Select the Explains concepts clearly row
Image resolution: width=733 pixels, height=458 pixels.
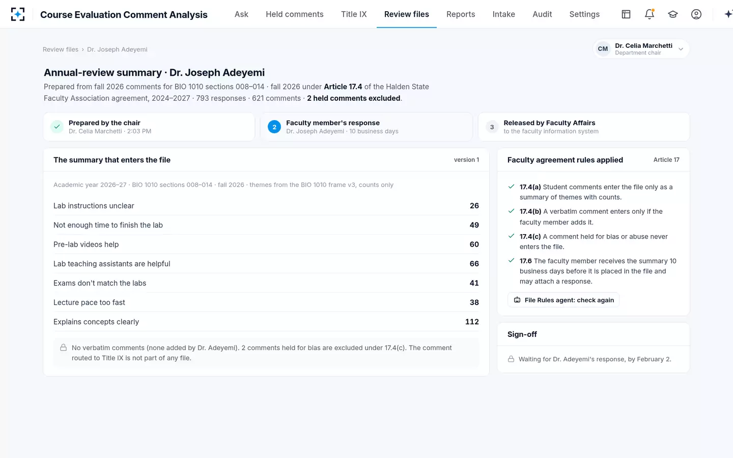pos(266,322)
